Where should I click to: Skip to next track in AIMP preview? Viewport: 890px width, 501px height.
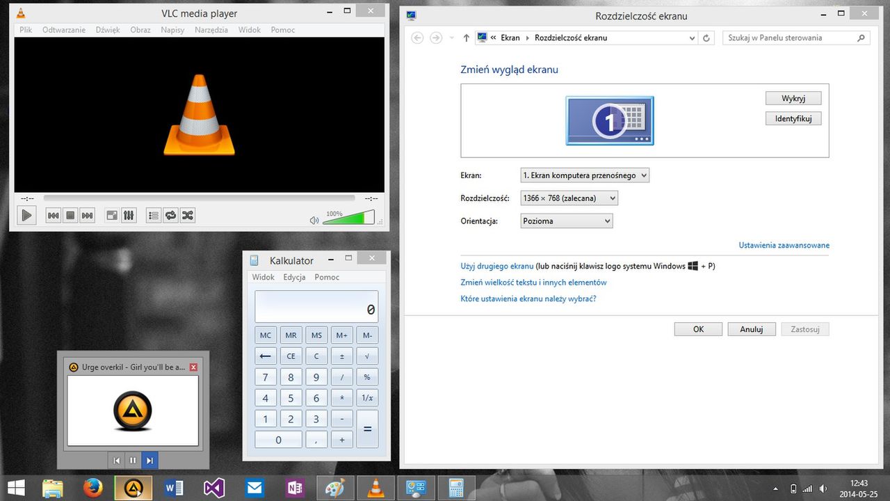[149, 460]
